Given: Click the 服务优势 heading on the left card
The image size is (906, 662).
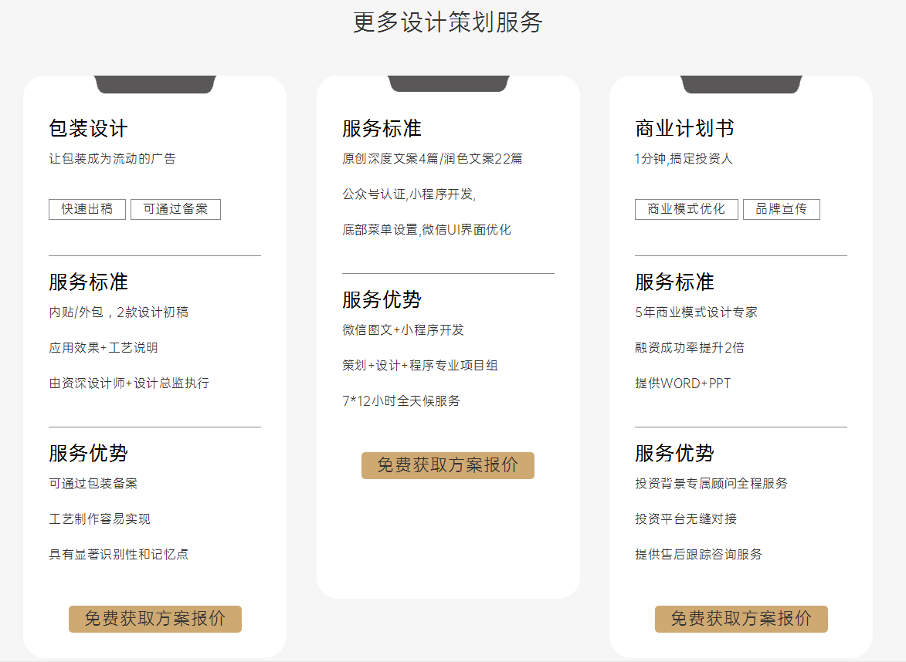Looking at the screenshot, I should point(87,454).
